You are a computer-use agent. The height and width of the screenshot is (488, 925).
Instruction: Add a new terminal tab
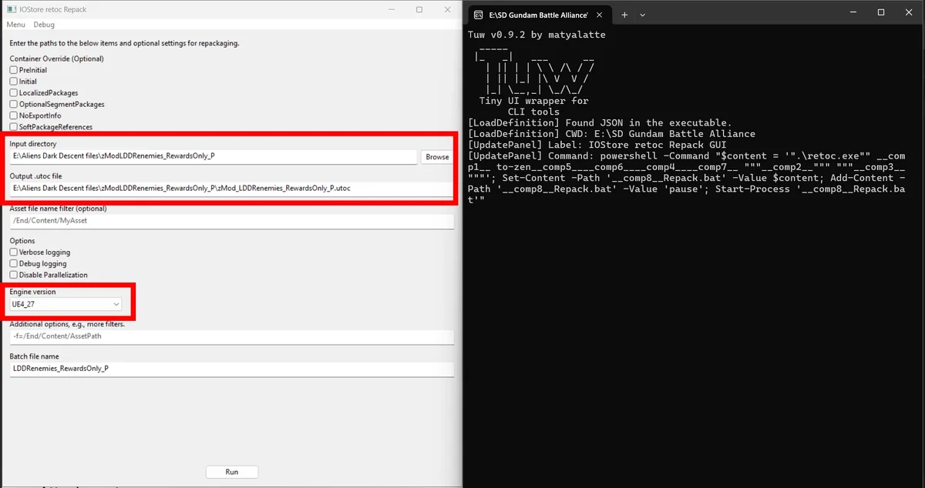tap(624, 15)
